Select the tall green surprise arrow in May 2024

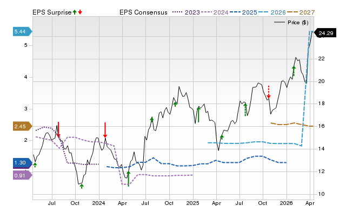click(x=129, y=178)
